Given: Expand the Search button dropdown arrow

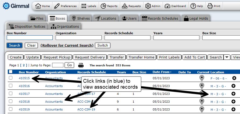Looking at the screenshot, I should [x=227, y=57].
